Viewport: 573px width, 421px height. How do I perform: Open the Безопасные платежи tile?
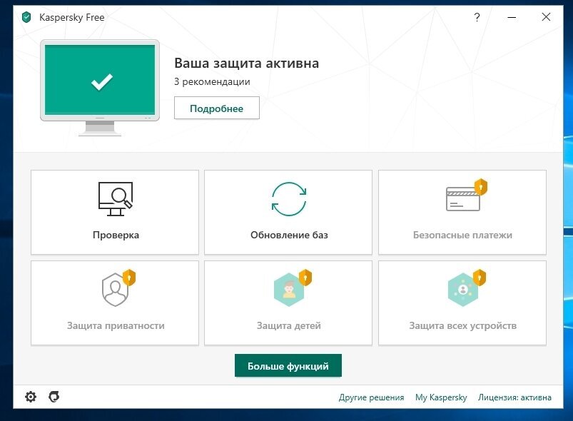(x=462, y=213)
